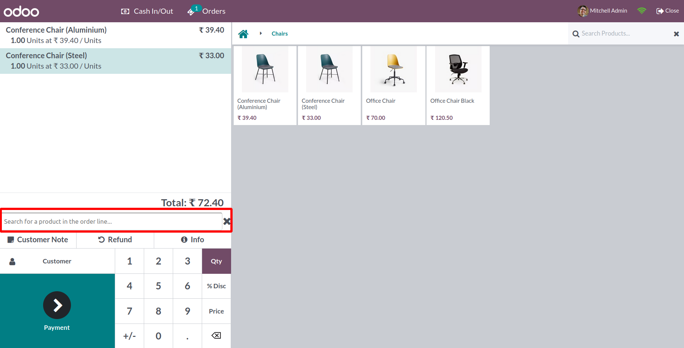Close the Point of Sale session
Screen dimensions: 684x348
[668, 11]
